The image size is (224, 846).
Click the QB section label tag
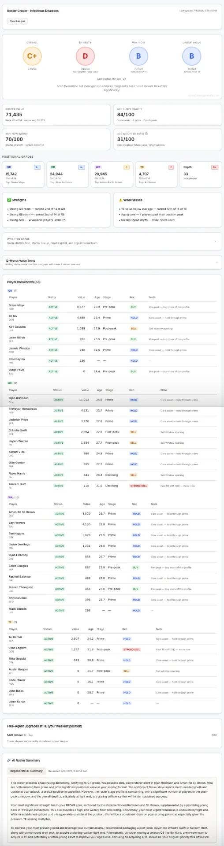[x=10, y=291]
